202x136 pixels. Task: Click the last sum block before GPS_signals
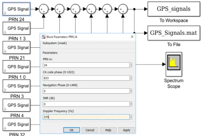pyautogui.click(x=123, y=9)
